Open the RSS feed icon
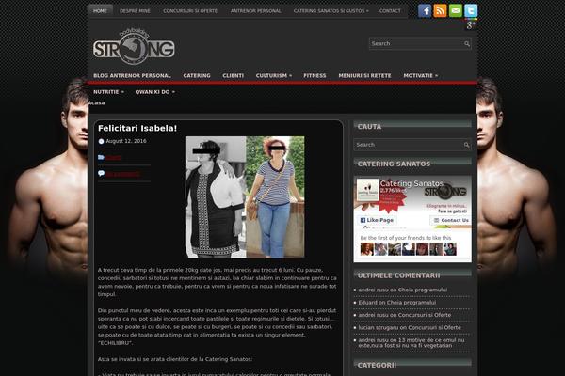This screenshot has width=565, height=376. pos(440,10)
